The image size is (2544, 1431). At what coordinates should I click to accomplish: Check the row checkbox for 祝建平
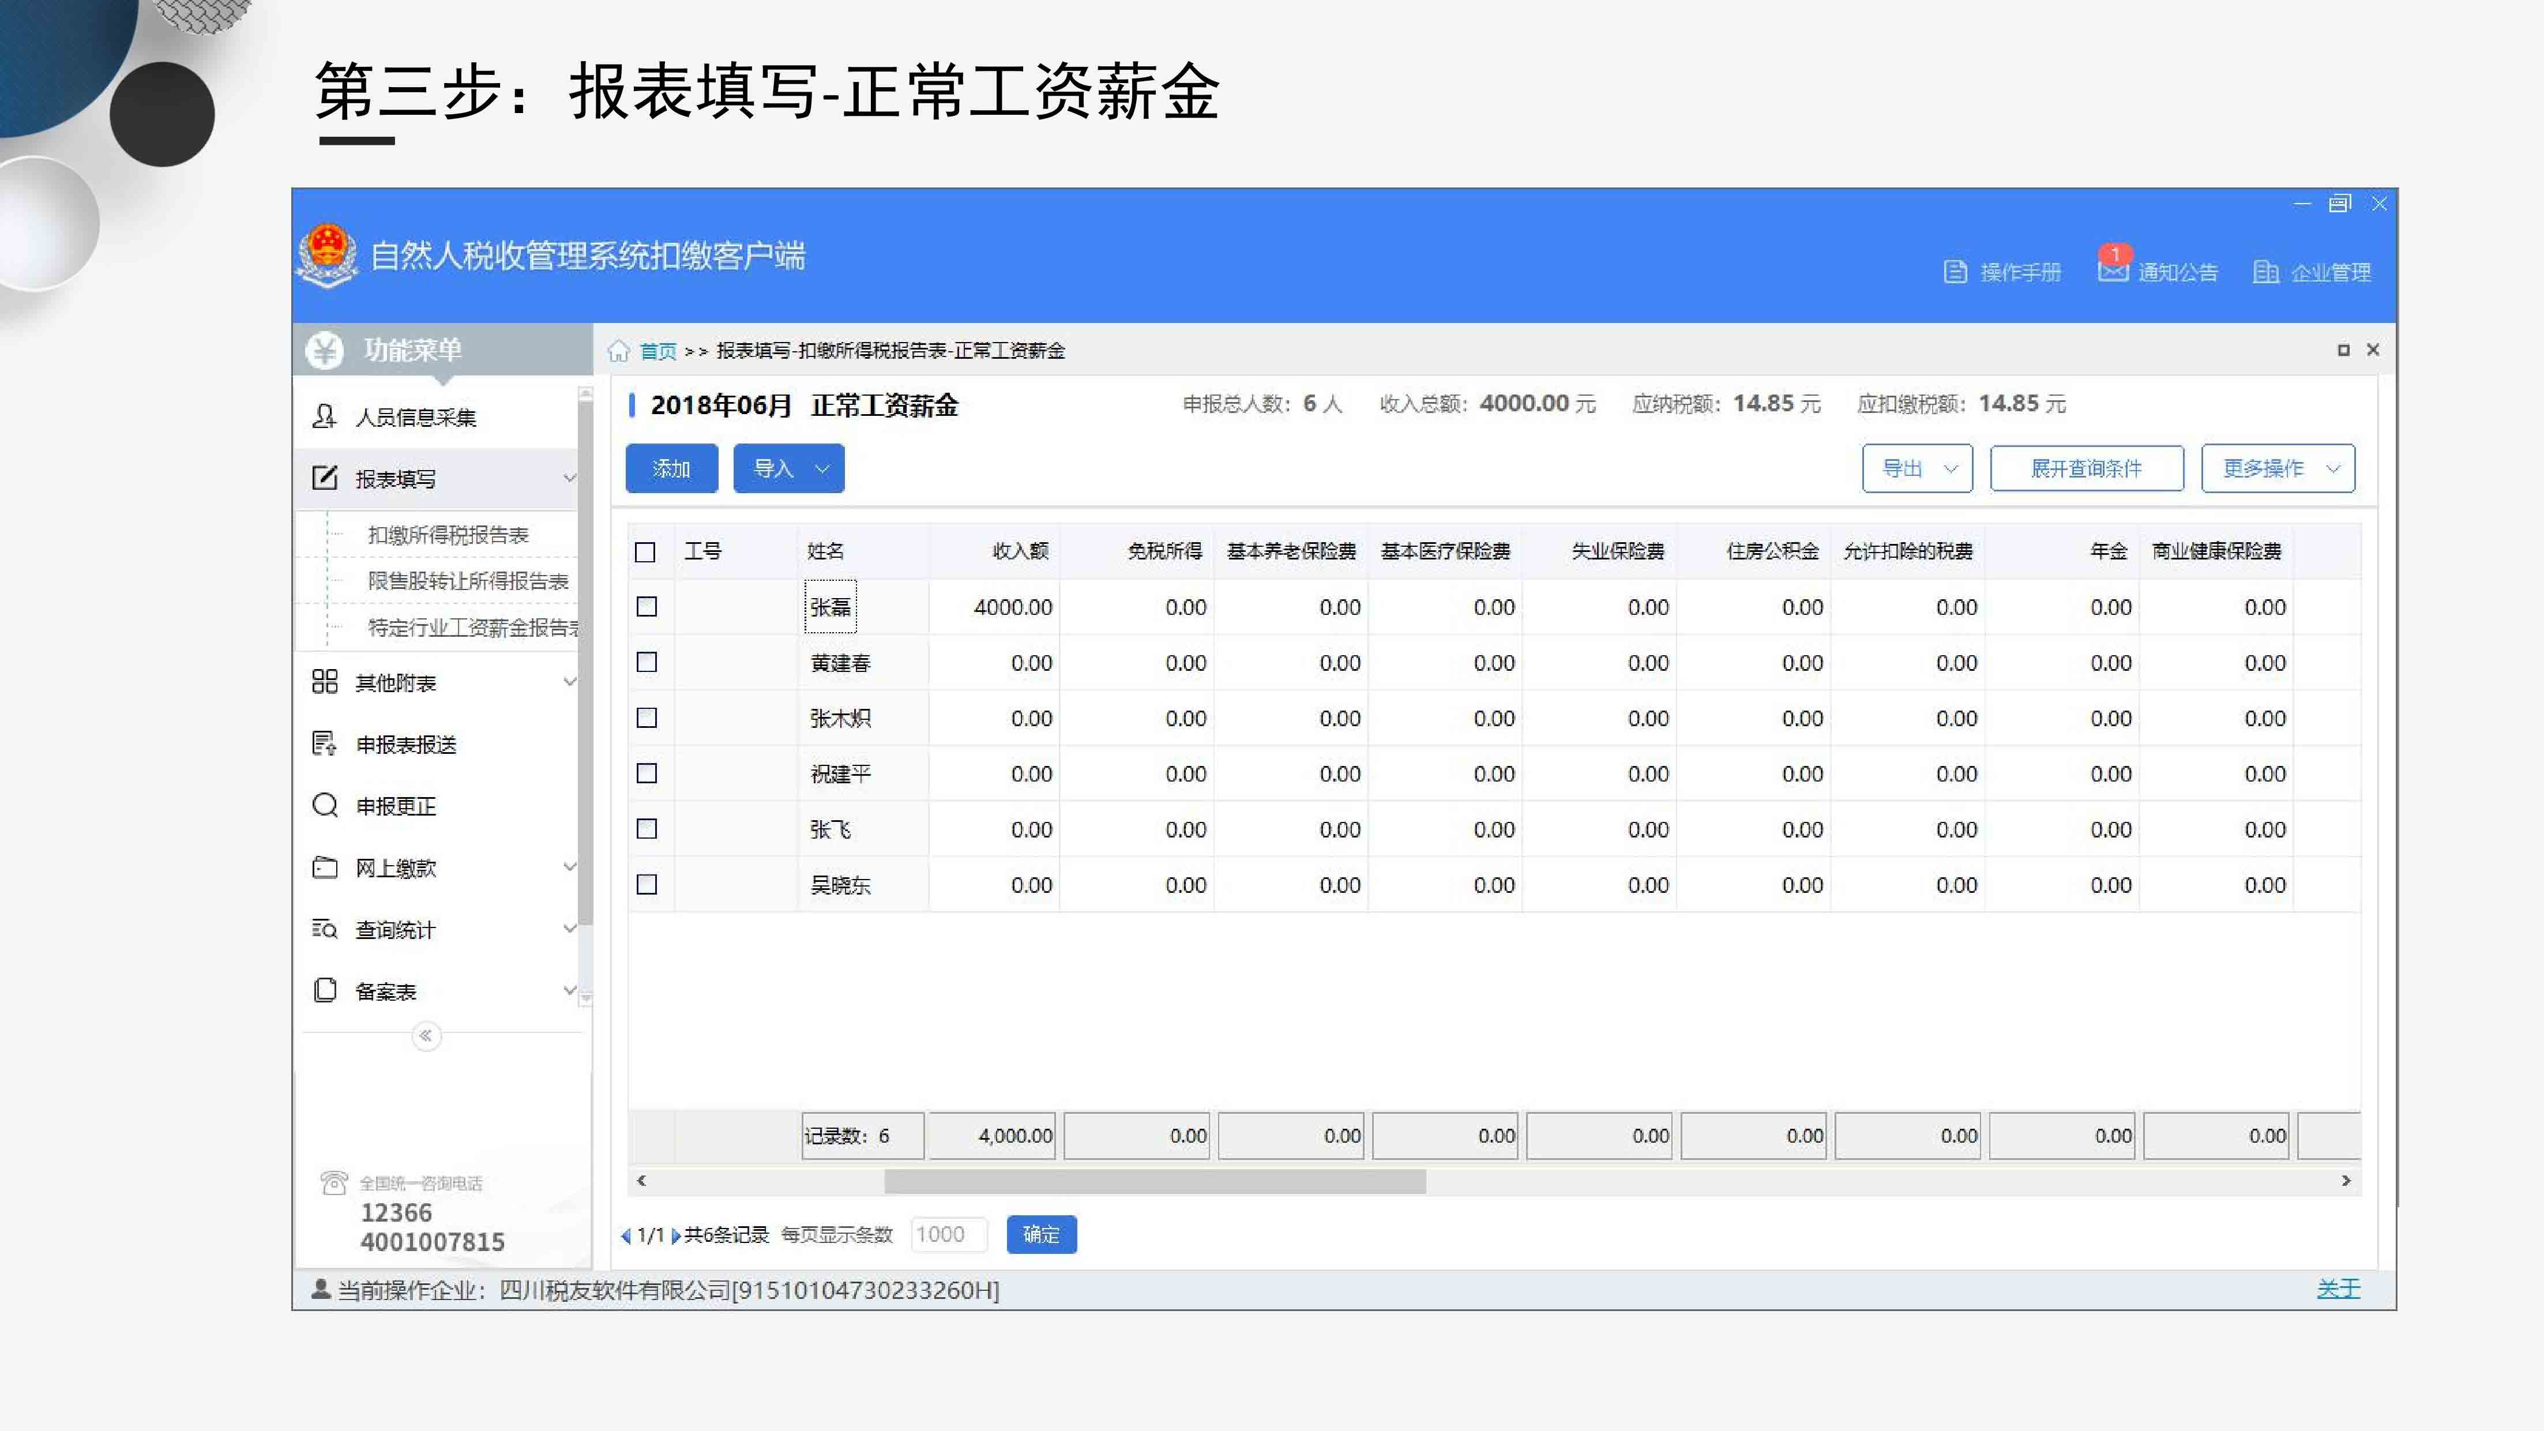pos(647,773)
